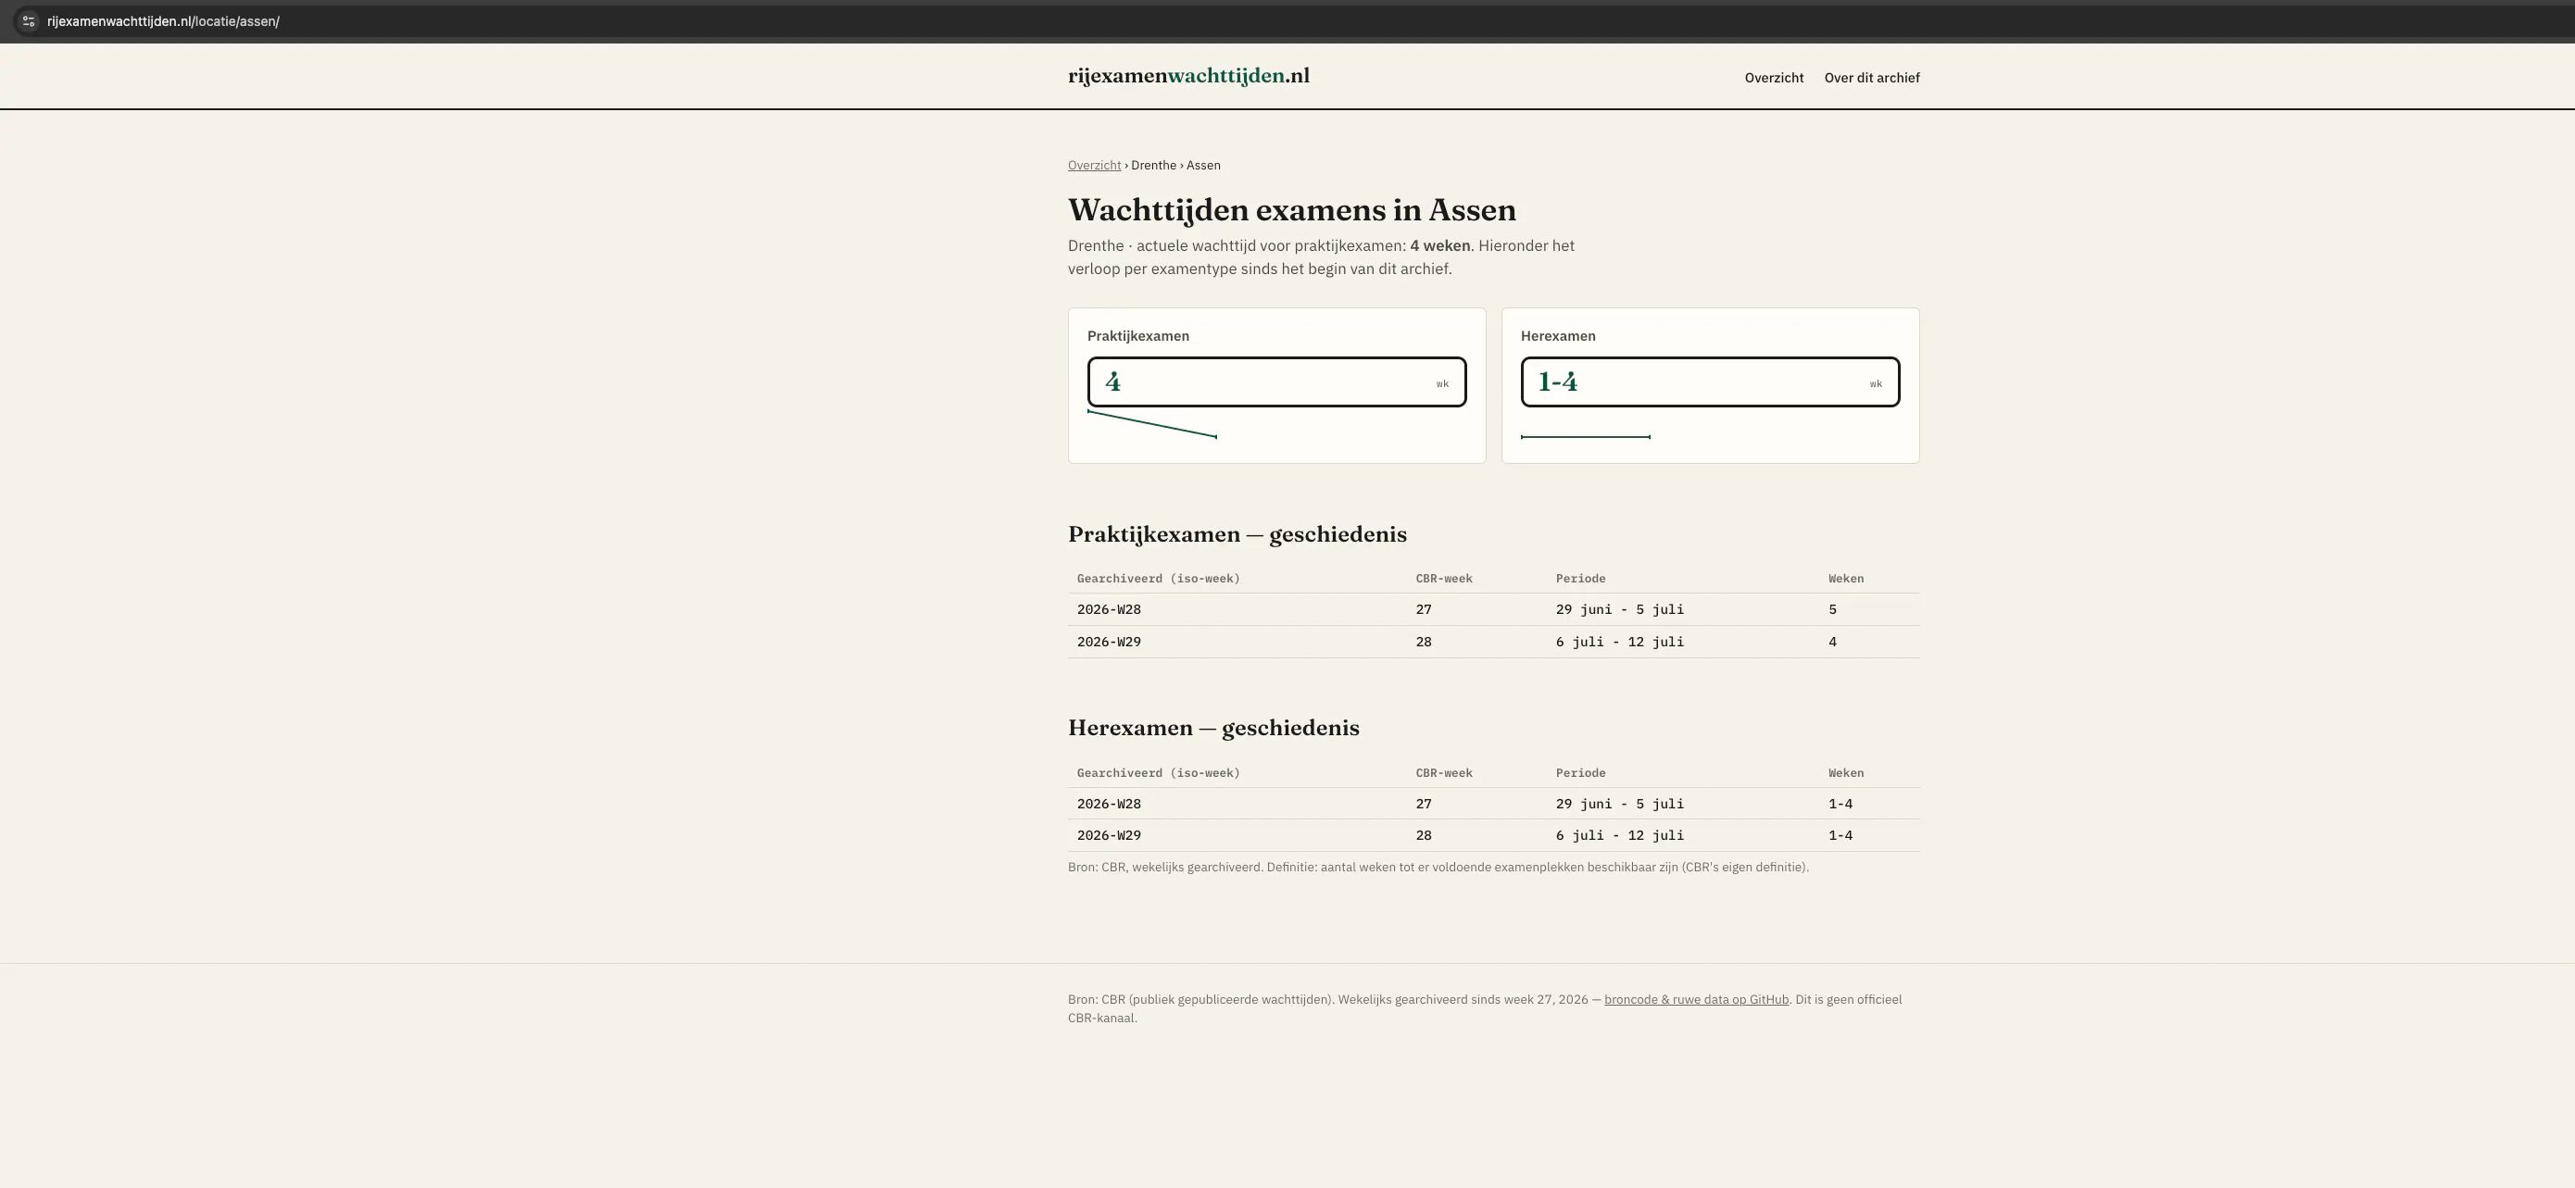The image size is (2575, 1188).
Task: Click the Assen breadcrumb text
Action: click(1203, 166)
